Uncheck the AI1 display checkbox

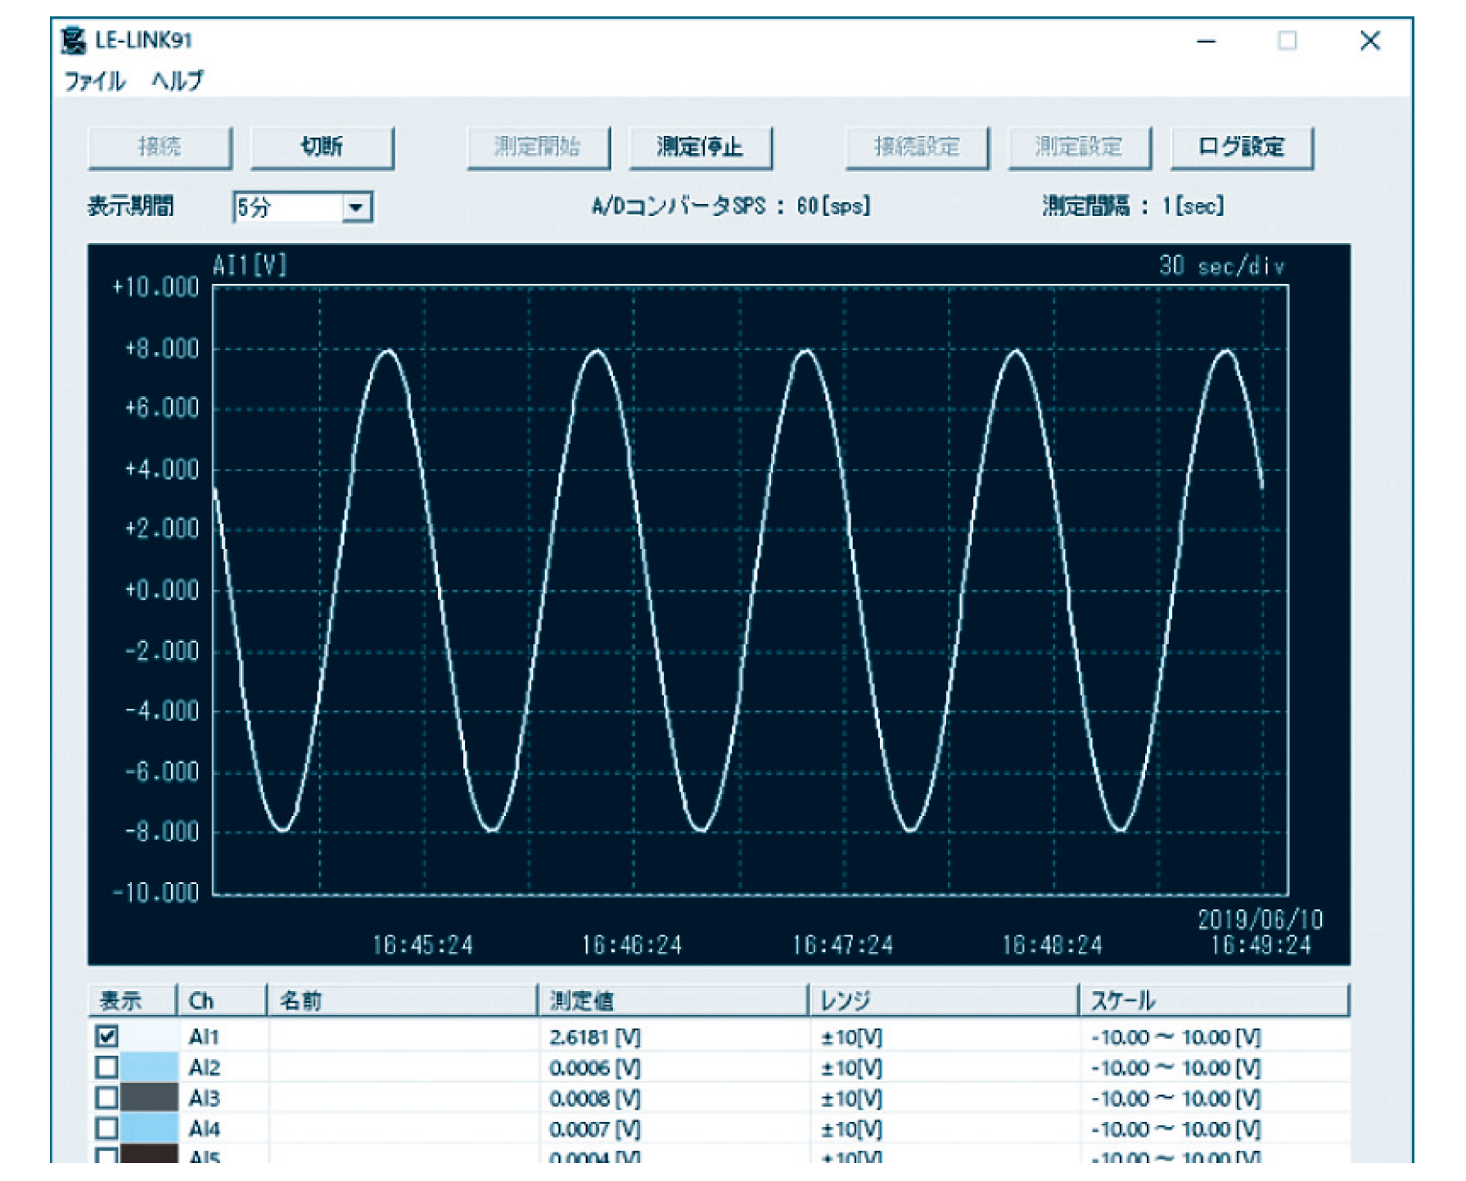(106, 1036)
